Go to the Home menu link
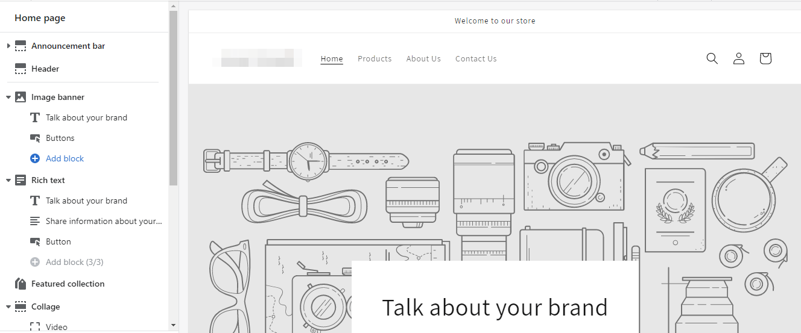801x333 pixels. click(332, 58)
